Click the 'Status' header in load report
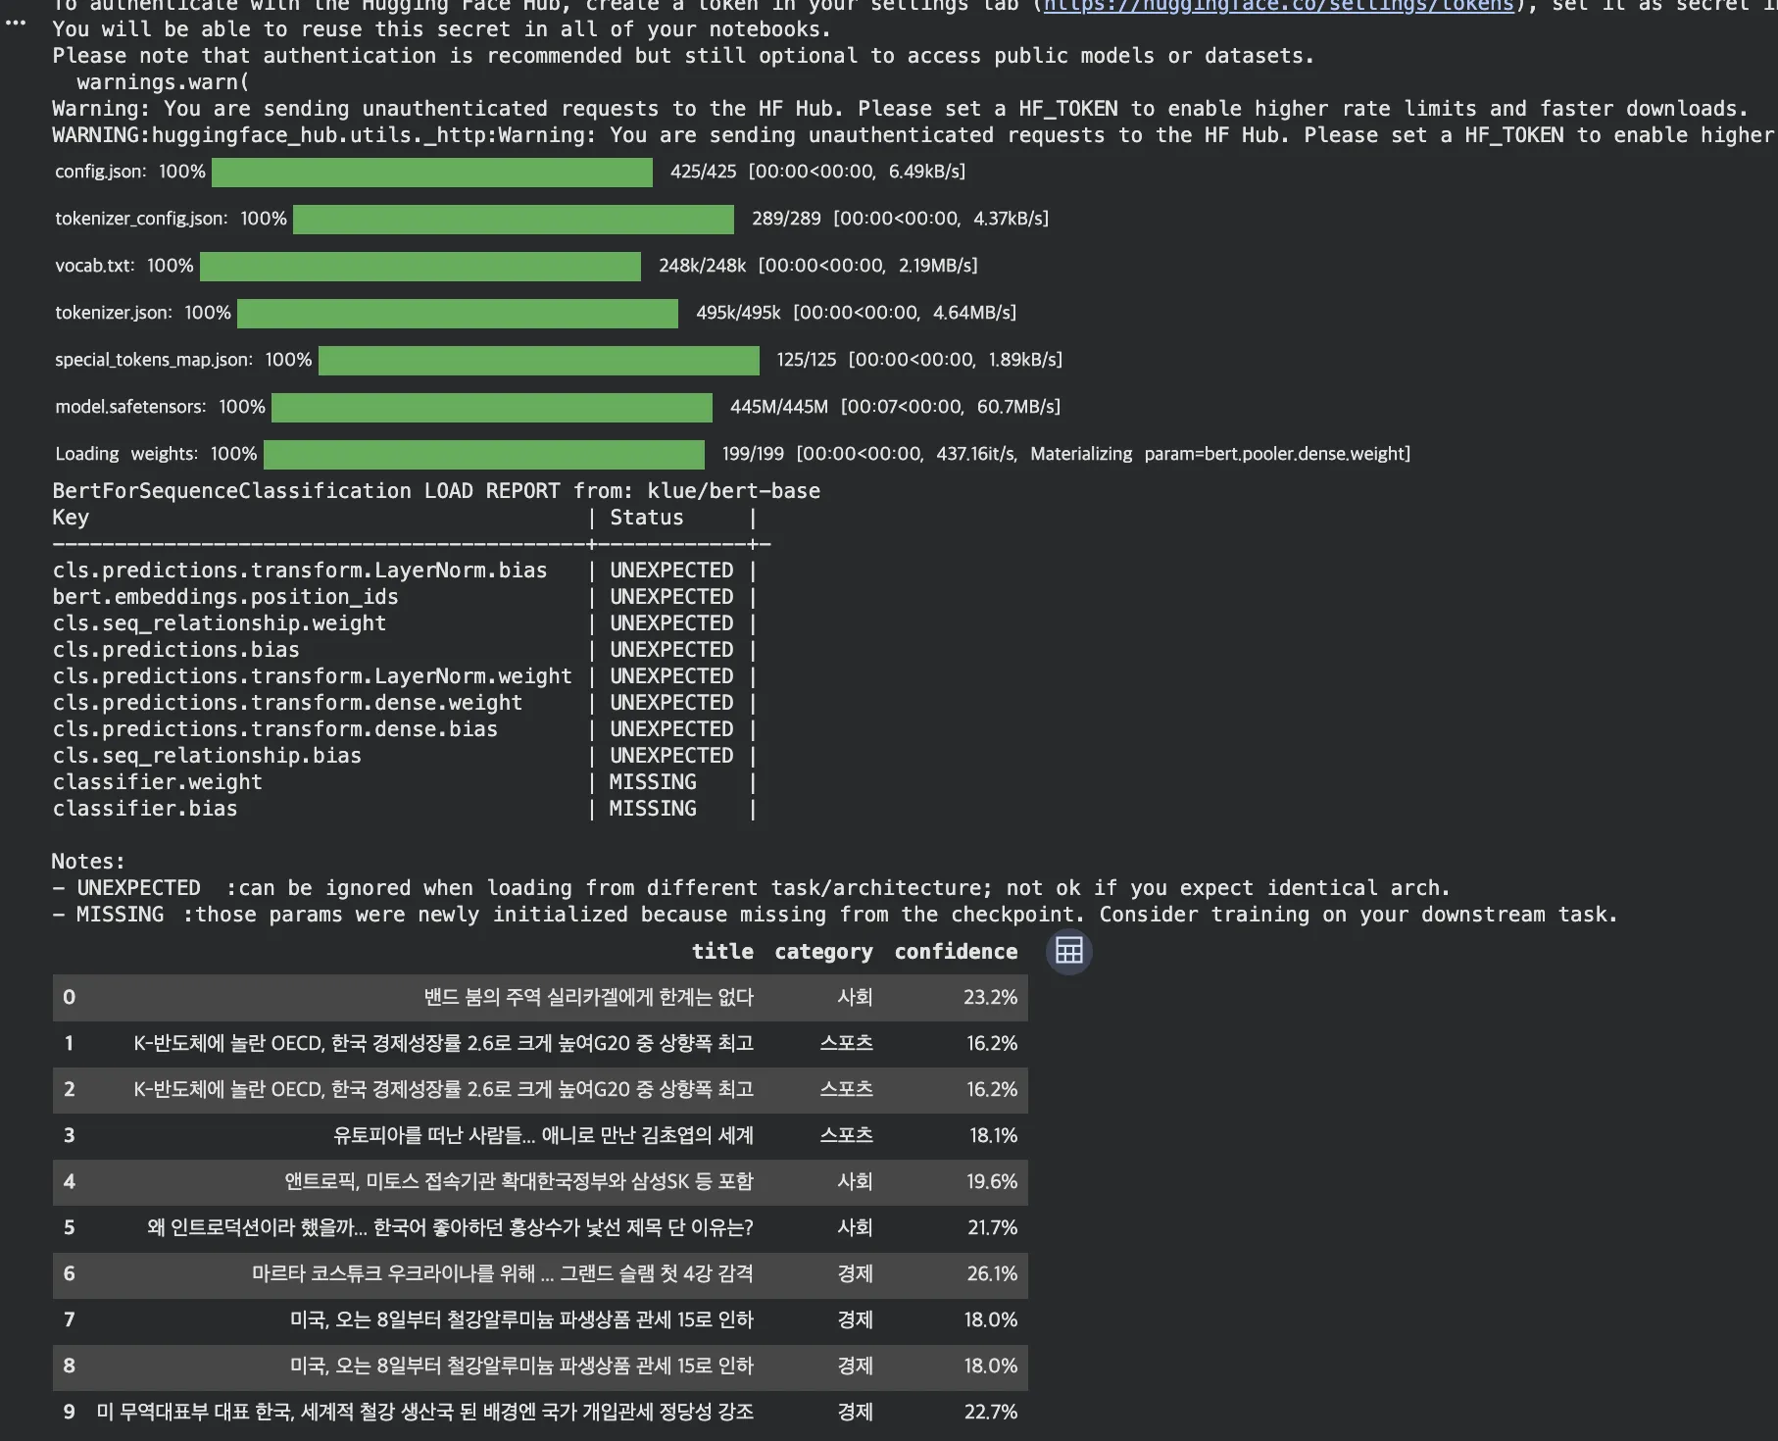The height and width of the screenshot is (1441, 1778). 647,518
